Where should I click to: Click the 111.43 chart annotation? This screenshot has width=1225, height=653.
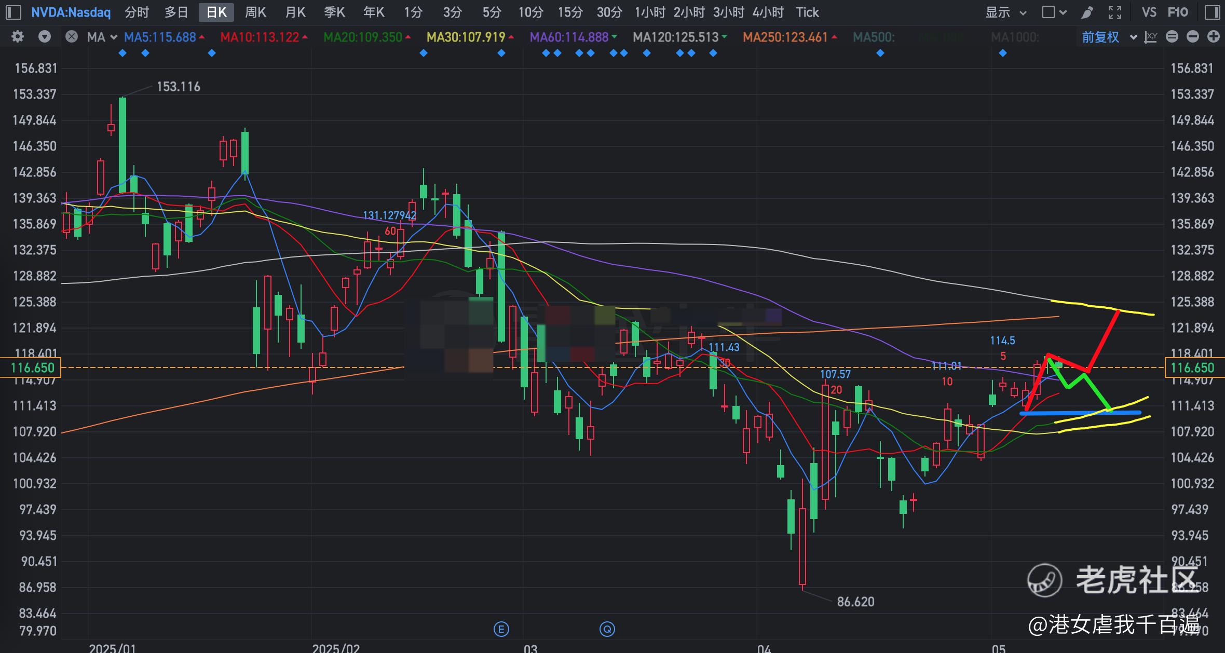click(x=724, y=347)
